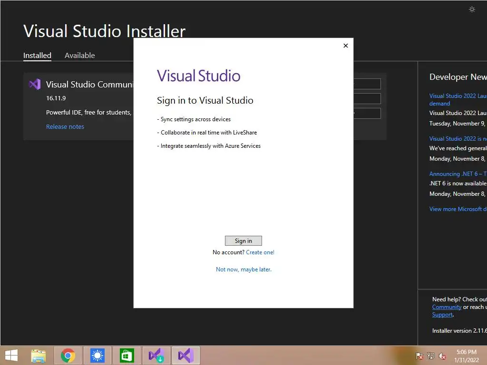Click the top button on the product card
The image size is (487, 365).
tap(367, 84)
